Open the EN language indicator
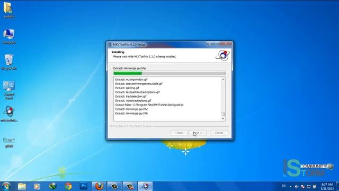339x191 pixels. [x=284, y=186]
